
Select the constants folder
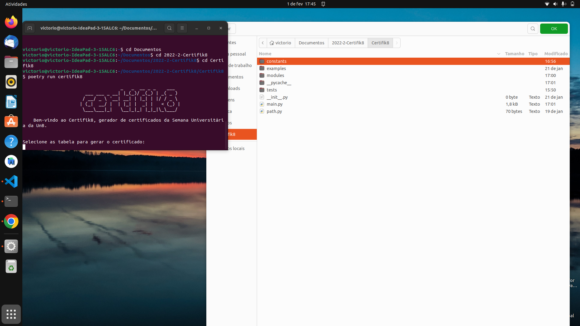click(x=413, y=61)
